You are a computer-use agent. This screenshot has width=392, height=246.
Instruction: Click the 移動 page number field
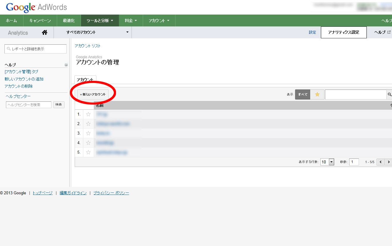tap(354, 162)
